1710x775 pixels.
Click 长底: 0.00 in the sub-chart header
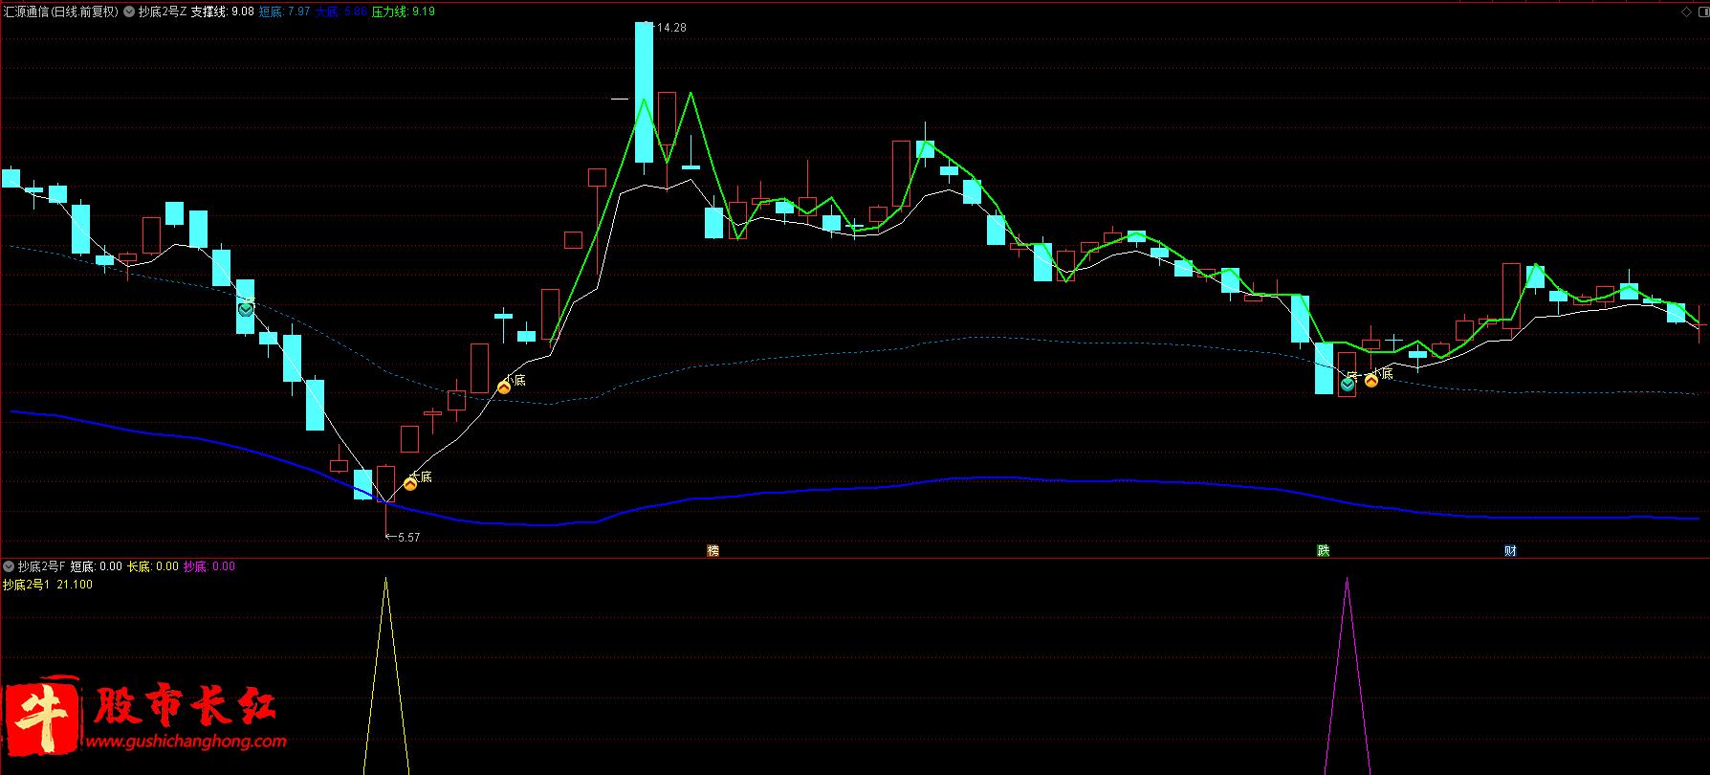coord(153,566)
